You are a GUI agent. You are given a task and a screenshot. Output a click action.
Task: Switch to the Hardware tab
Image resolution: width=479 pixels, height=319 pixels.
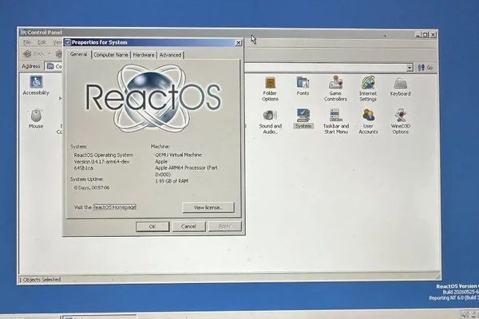tap(144, 55)
